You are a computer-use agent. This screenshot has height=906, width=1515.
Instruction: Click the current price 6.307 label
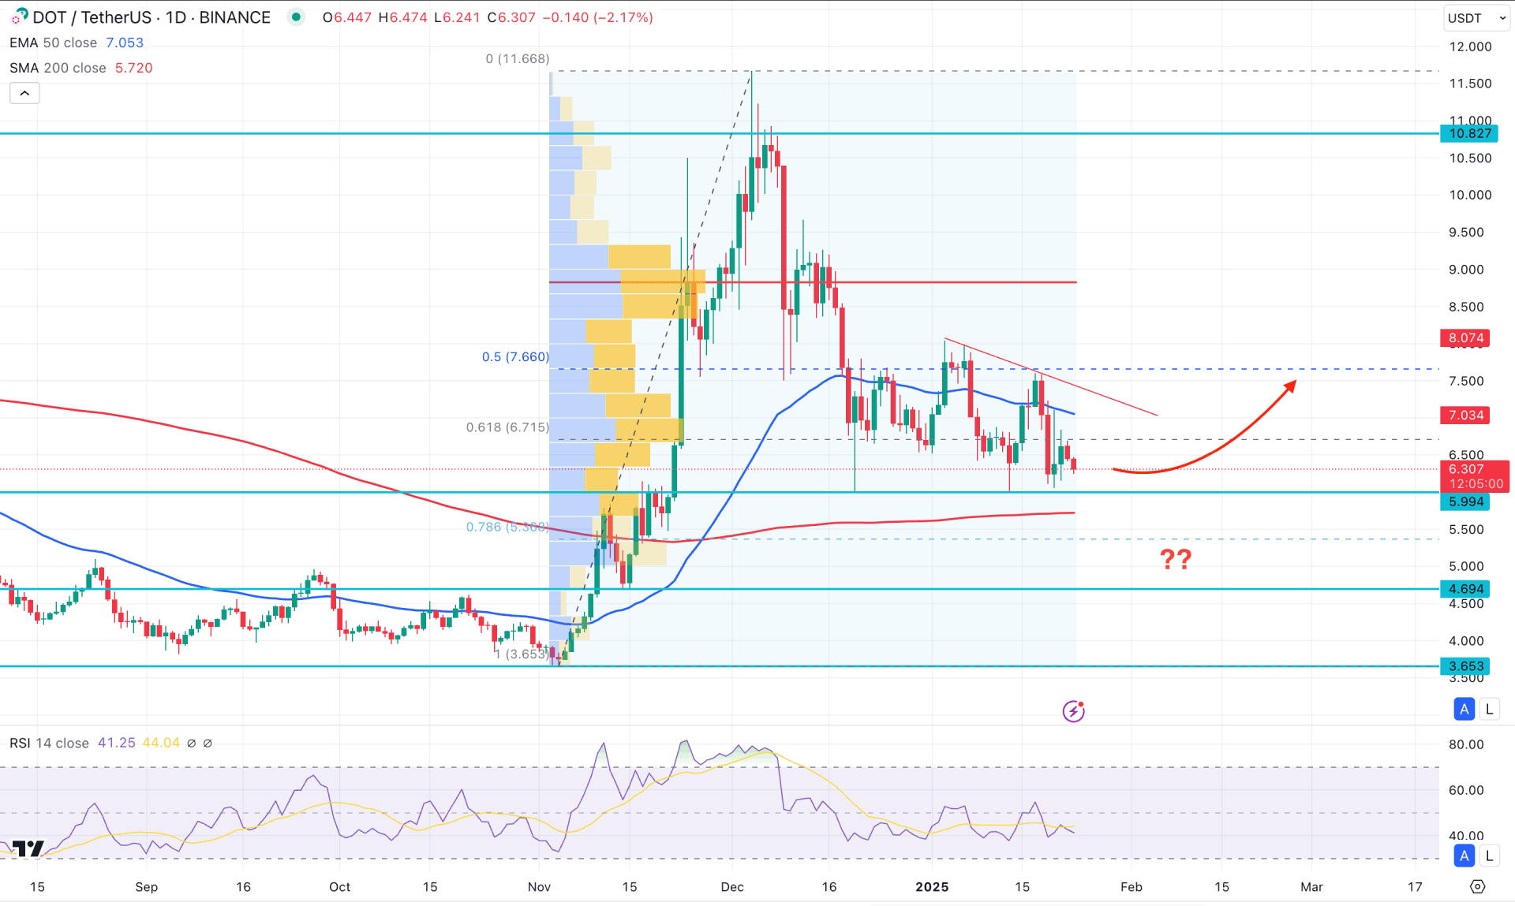click(1475, 476)
